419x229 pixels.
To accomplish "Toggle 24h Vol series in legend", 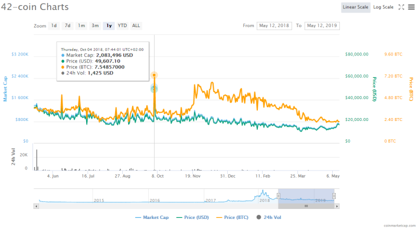I will point(269,218).
